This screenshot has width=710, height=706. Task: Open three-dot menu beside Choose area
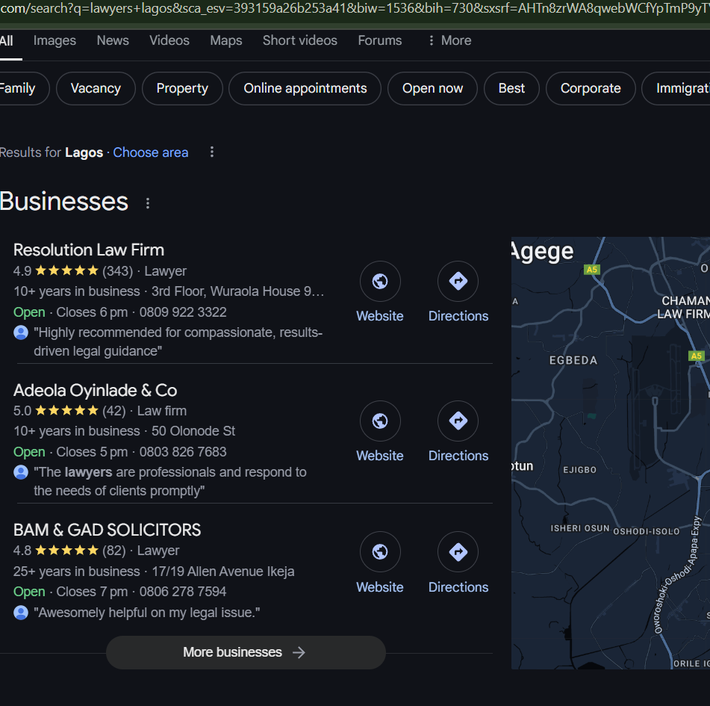211,152
